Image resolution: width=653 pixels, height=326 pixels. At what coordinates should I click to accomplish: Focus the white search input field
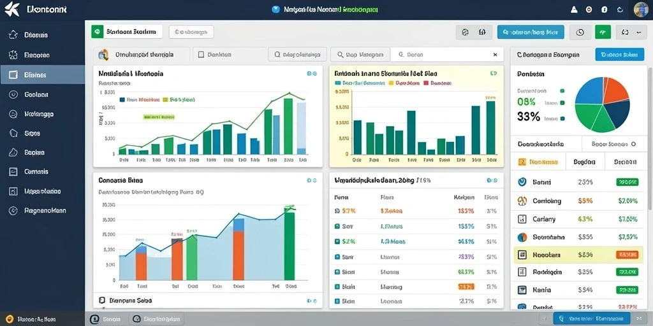click(447, 55)
